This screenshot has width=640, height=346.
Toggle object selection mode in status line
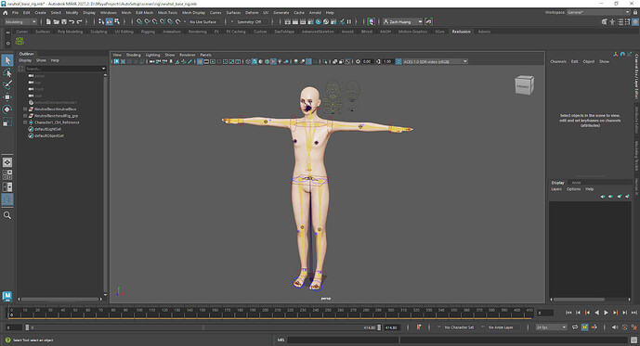click(110, 21)
